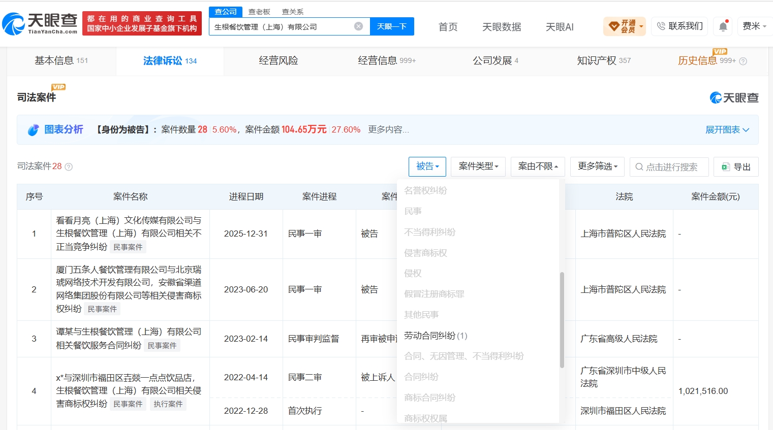
Task: Select the 查老板 search tab
Action: point(259,12)
